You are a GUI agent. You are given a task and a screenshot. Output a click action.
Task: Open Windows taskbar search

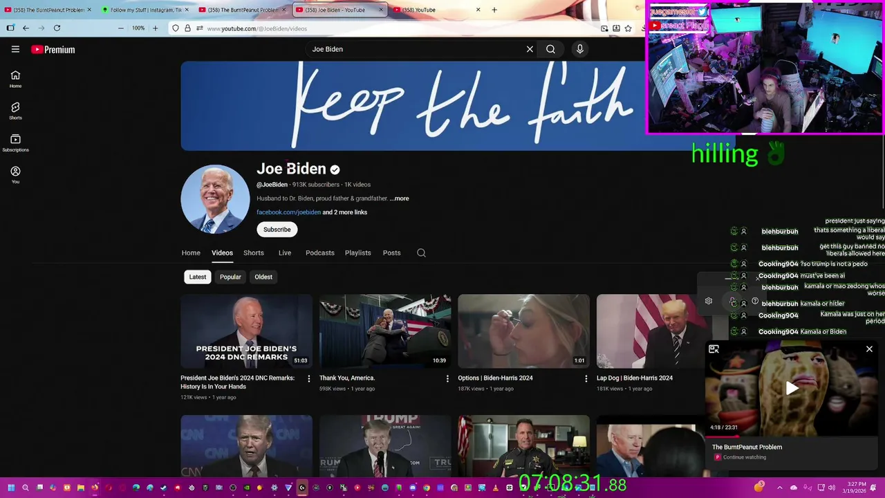point(26,488)
